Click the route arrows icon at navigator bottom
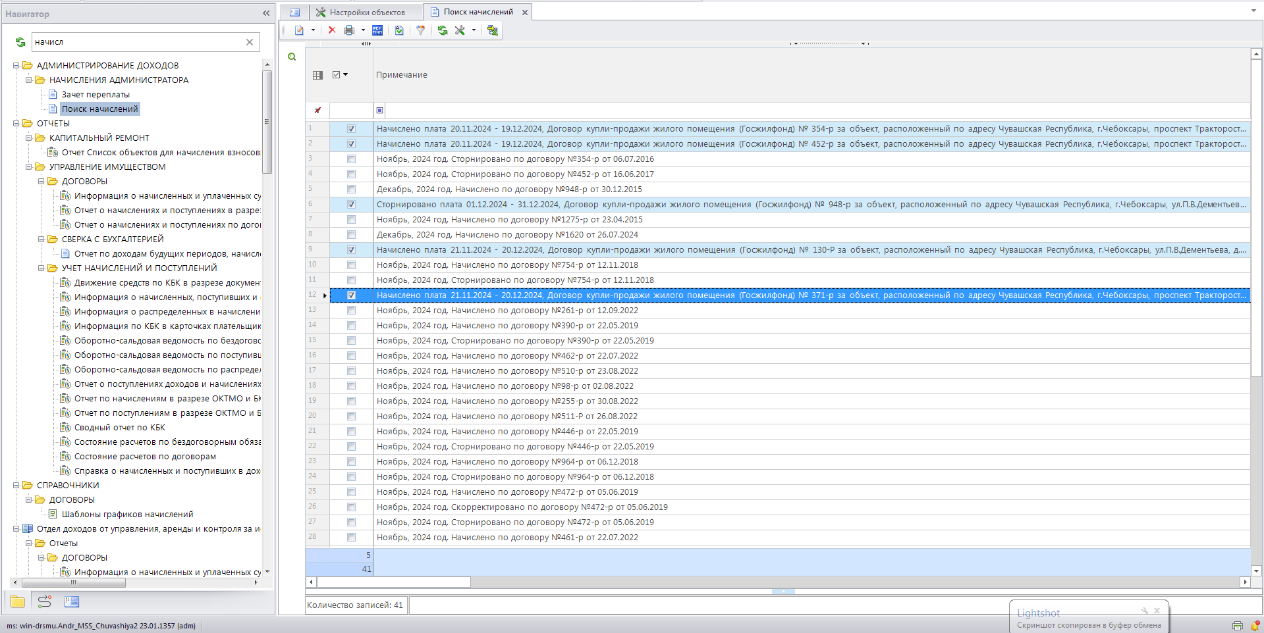 pyautogui.click(x=45, y=601)
